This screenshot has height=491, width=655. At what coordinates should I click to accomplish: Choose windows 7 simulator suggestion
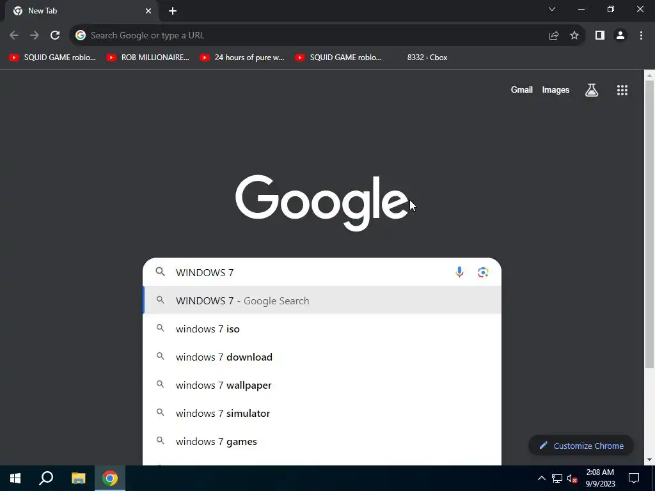coord(322,414)
